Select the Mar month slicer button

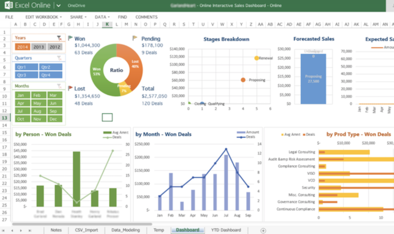55,95
